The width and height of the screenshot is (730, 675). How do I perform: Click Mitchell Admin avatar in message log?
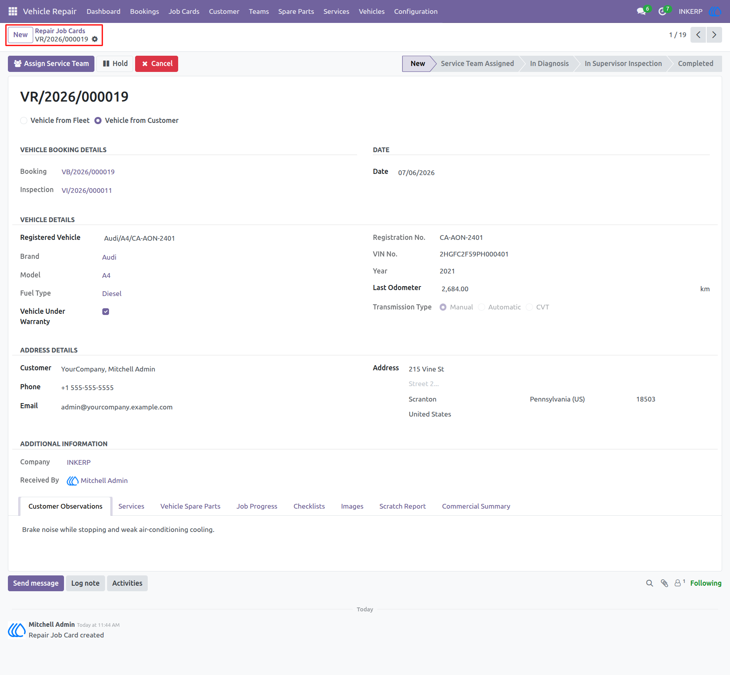(17, 630)
